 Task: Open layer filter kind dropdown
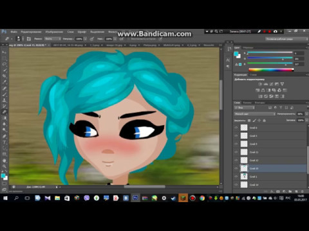pos(245,108)
